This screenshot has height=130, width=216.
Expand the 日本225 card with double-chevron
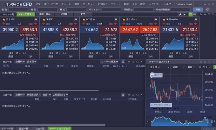(x=36, y=19)
